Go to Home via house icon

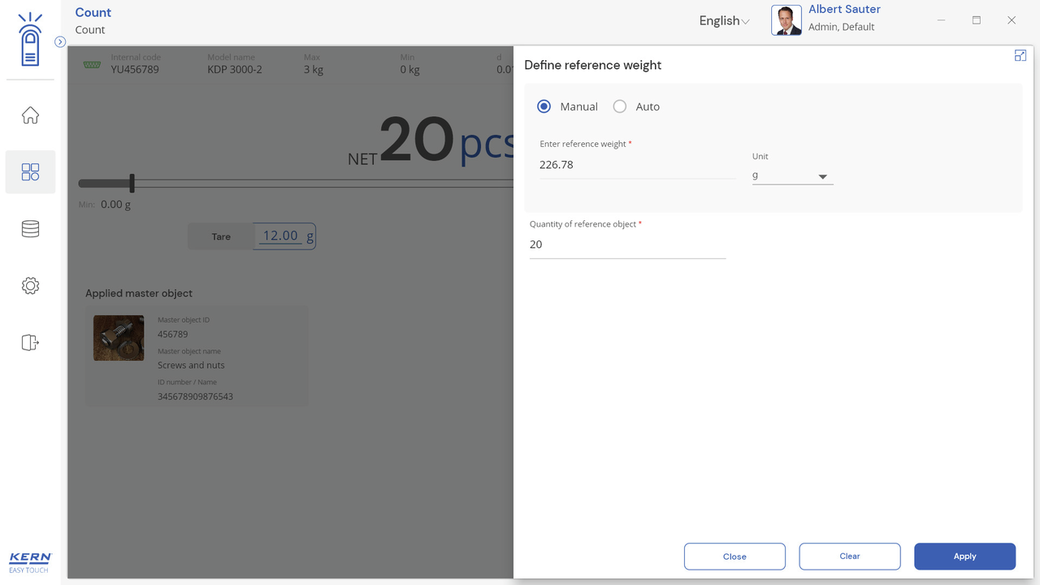pos(30,115)
